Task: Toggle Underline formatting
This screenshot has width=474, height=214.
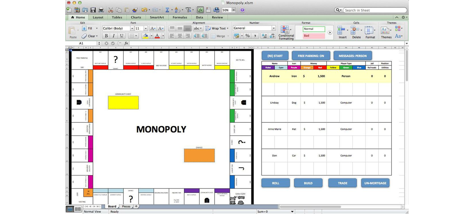Action: coord(121,36)
